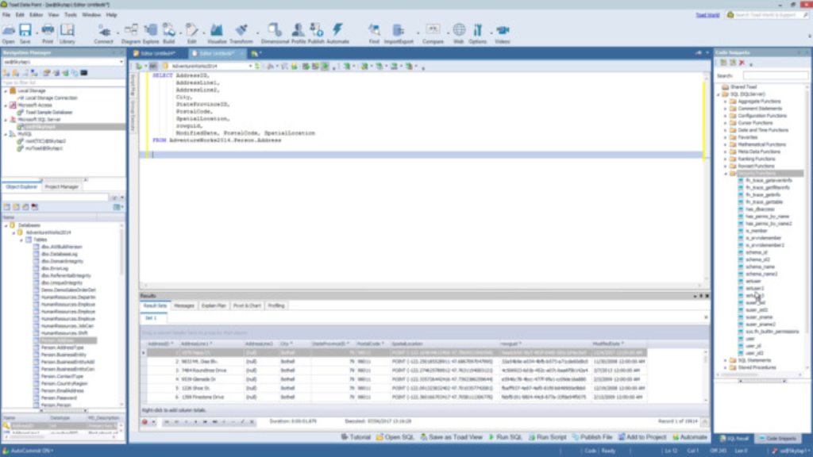The image size is (813, 457).
Task: Click the Automate lightning icon
Action: [x=337, y=31]
